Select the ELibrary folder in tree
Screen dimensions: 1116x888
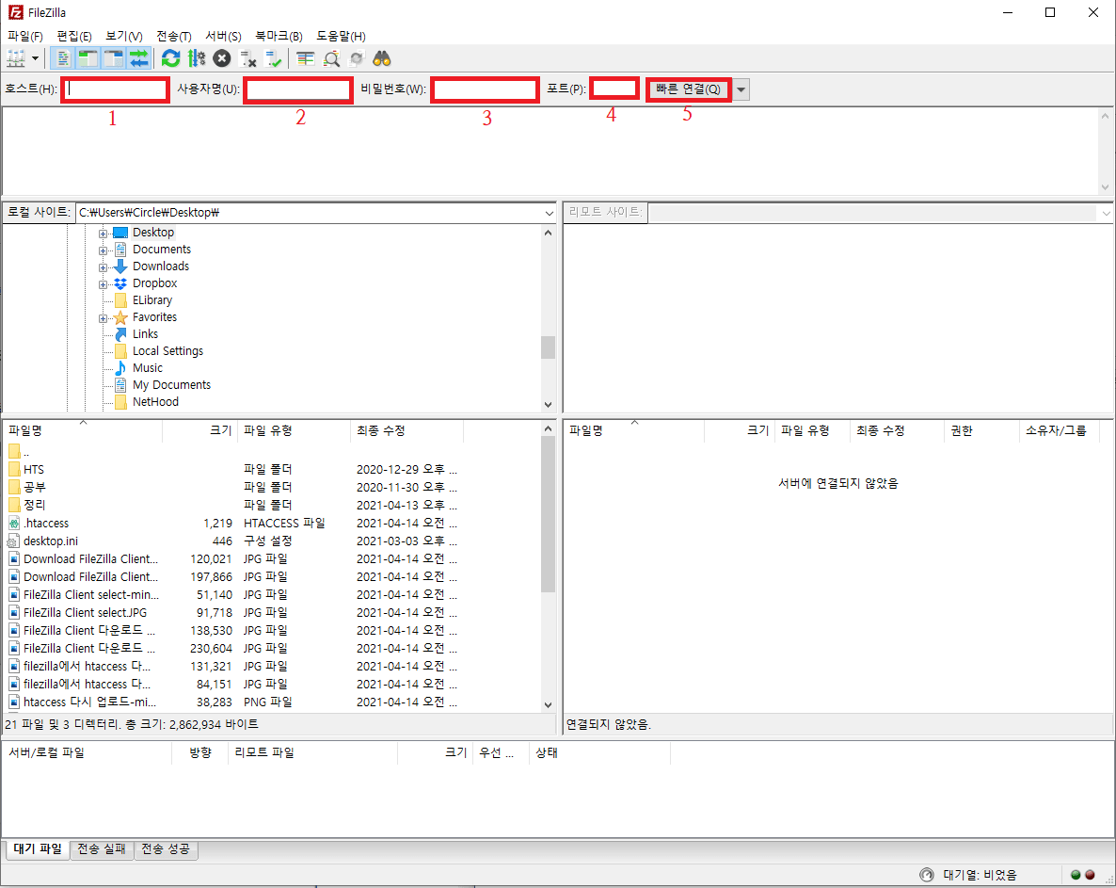pyautogui.click(x=152, y=300)
